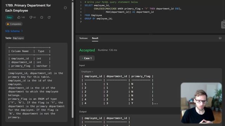Select the Case 1 button

87,58
